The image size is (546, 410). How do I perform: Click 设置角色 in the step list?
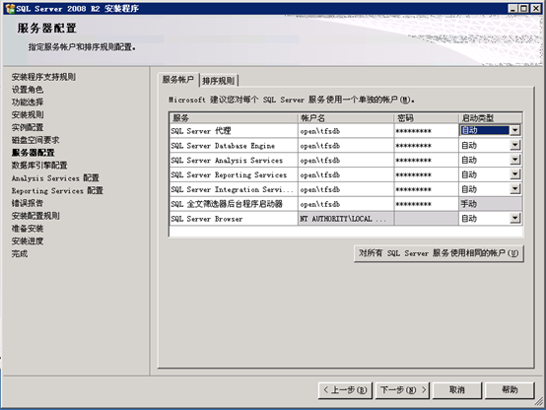[28, 90]
